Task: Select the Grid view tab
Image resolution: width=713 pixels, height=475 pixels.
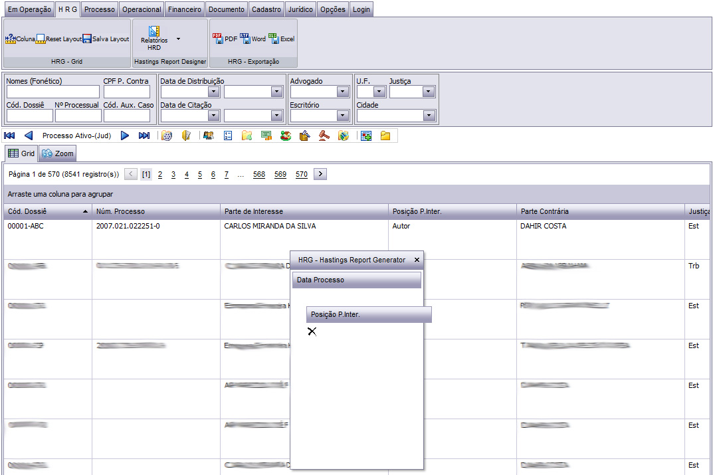Action: click(21, 153)
